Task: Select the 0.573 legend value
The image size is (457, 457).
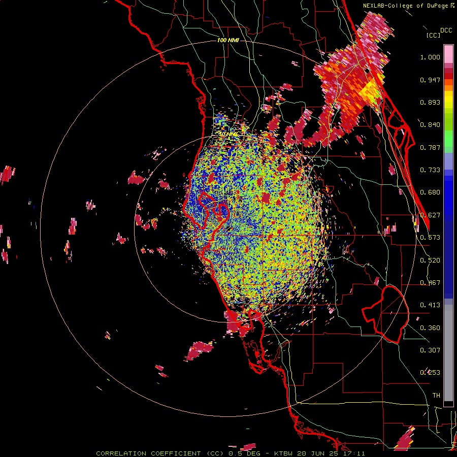Action: pyautogui.click(x=430, y=238)
